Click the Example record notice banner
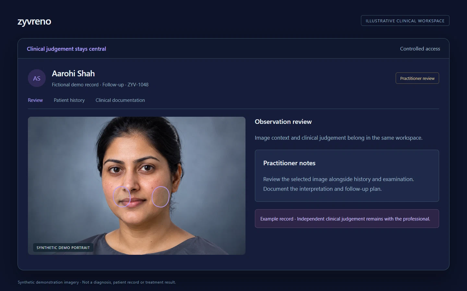This screenshot has height=291, width=467. tap(347, 219)
